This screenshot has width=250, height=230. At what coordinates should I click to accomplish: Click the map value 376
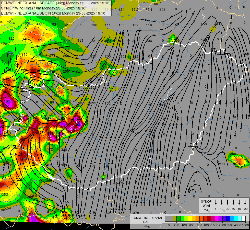coord(136,213)
